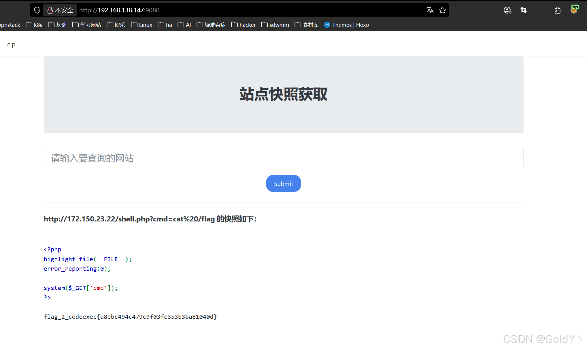This screenshot has width=587, height=349.
Task: Click the blue Submit button
Action: tap(283, 183)
